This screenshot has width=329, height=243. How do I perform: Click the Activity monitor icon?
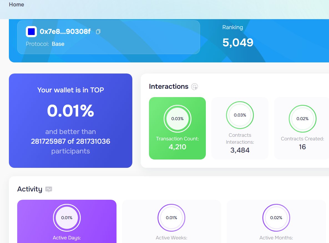point(49,189)
